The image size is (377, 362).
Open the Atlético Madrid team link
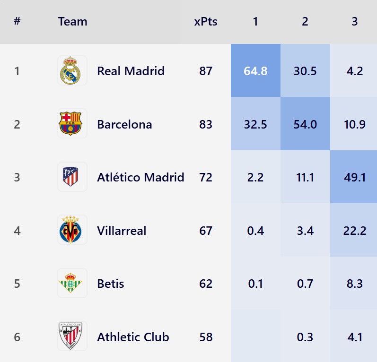[x=140, y=177]
